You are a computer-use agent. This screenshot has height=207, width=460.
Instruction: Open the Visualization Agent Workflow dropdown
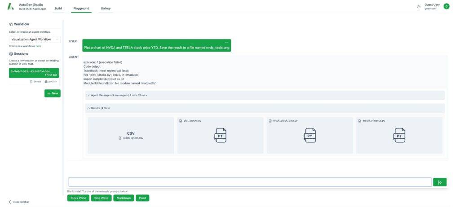point(35,39)
